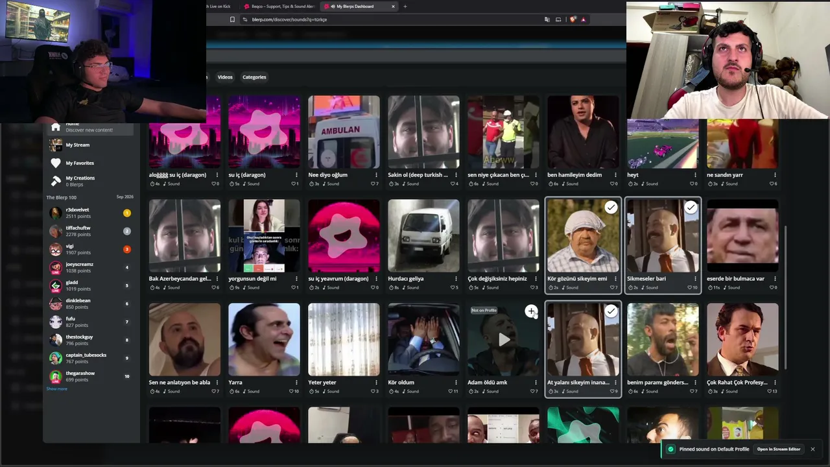Like the 'aloğğğğ su iç (daragon)' sound
Viewport: 830px width, 467px height.
coord(213,184)
